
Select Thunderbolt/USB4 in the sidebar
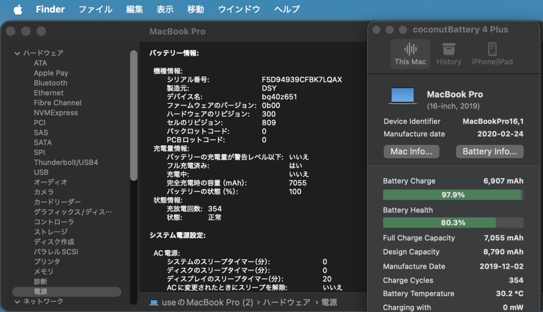tap(66, 162)
